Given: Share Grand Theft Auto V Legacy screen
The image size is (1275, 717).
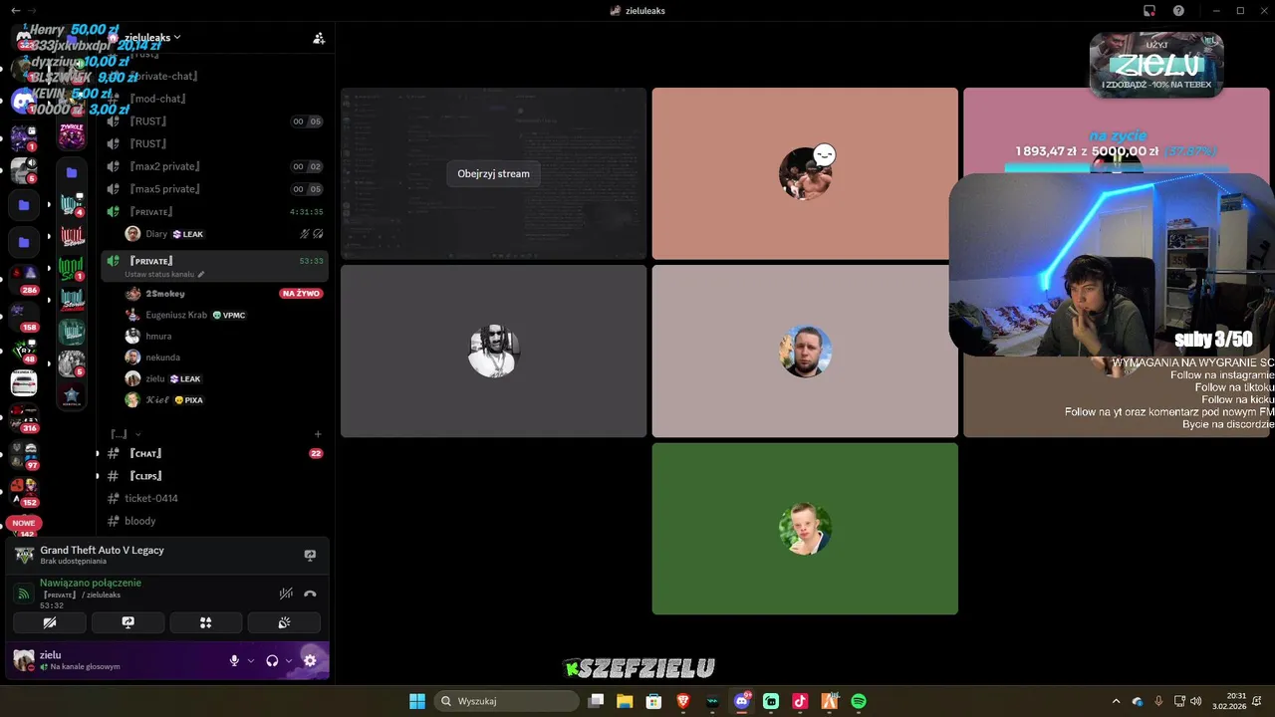Looking at the screenshot, I should (x=310, y=556).
